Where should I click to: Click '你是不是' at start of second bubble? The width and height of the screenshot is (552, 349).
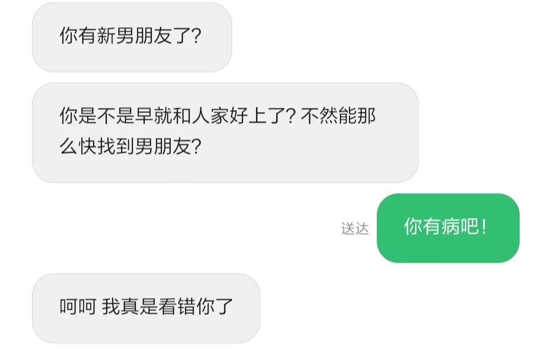[97, 116]
